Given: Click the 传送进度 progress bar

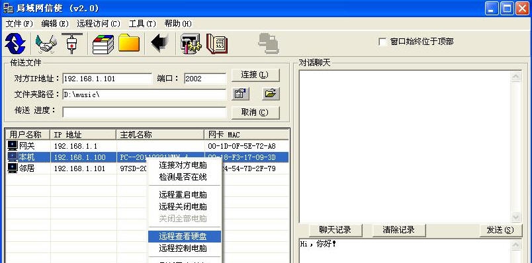Looking at the screenshot, I should (144, 112).
